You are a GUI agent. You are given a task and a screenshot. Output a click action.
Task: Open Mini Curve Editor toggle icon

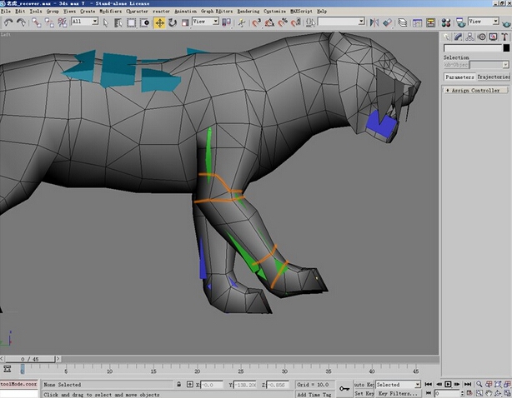[x=8, y=369]
